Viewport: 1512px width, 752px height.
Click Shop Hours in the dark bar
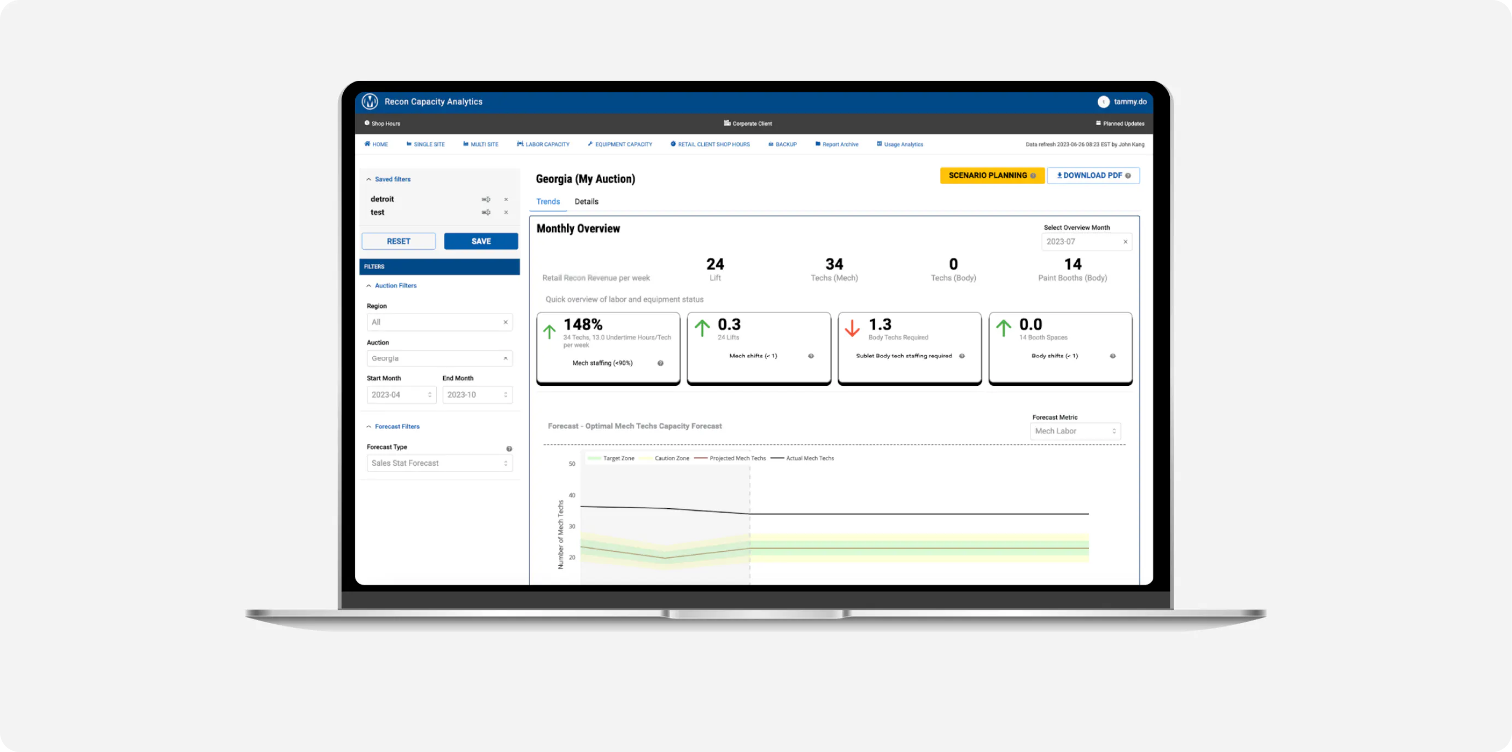tap(382, 124)
